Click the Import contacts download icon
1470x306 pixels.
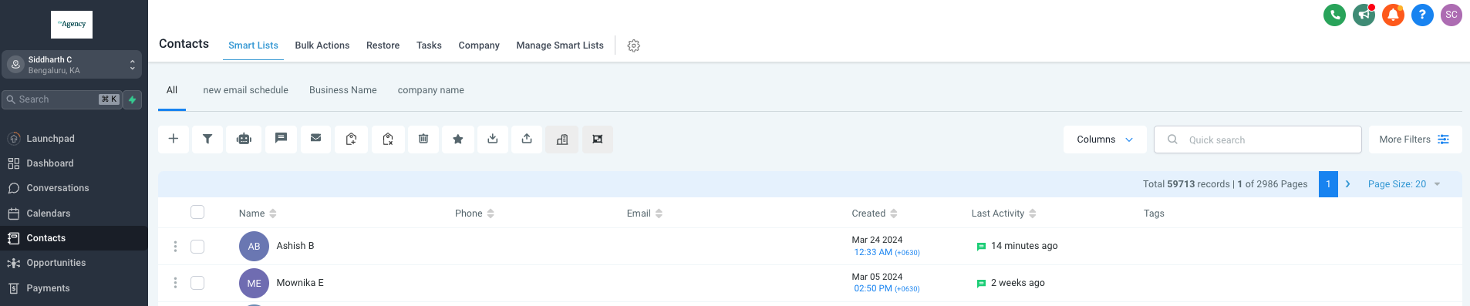pos(493,140)
